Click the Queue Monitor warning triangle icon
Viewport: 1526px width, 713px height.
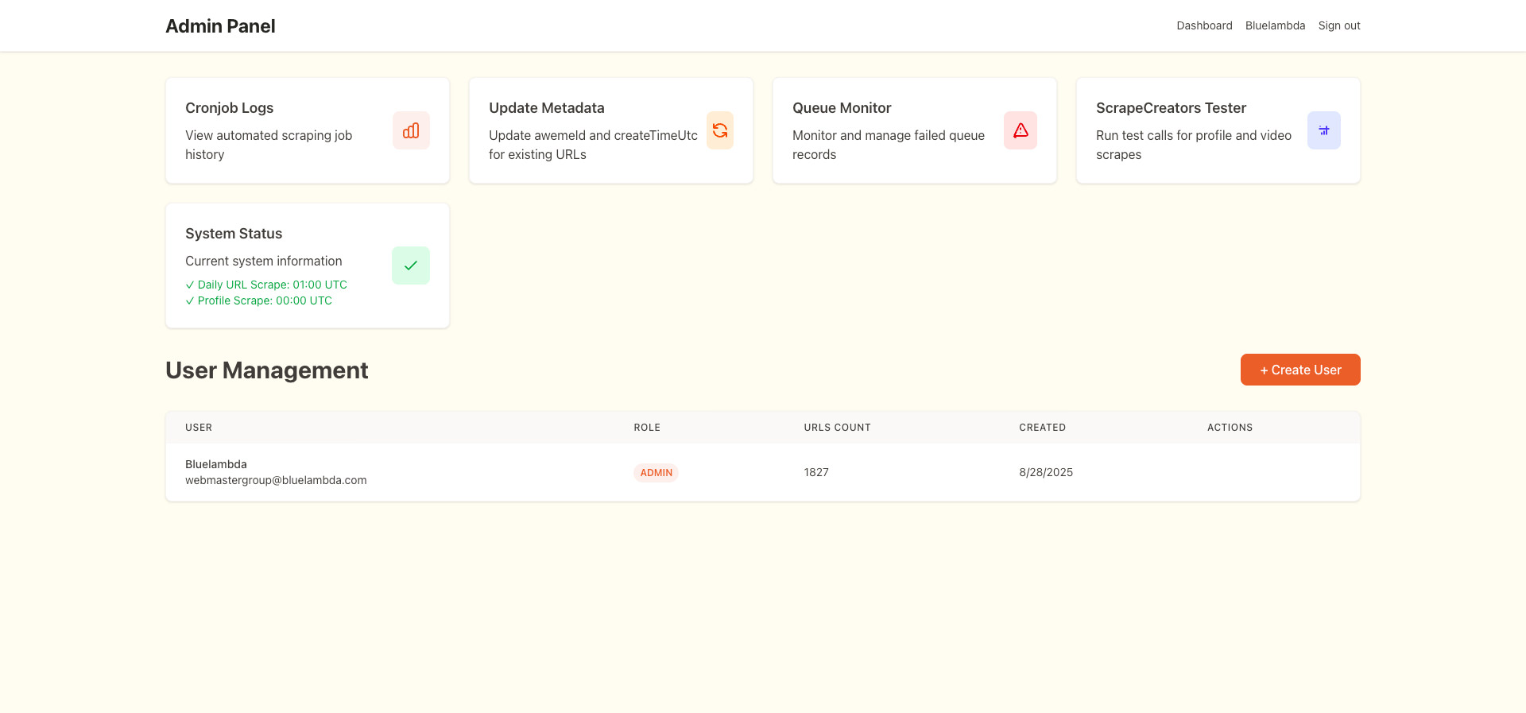1021,130
